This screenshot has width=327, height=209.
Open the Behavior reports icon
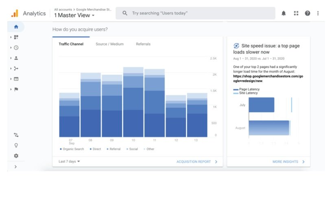[x=16, y=79]
